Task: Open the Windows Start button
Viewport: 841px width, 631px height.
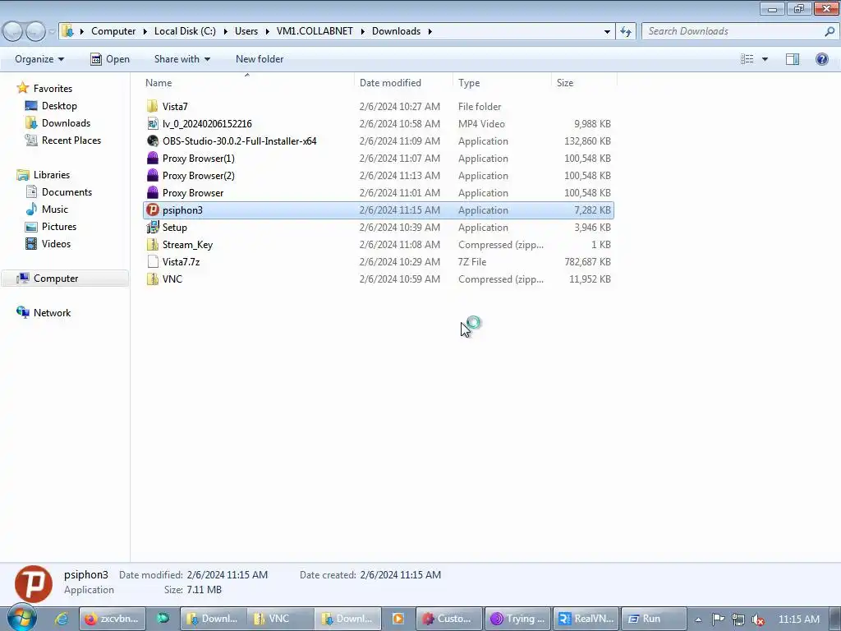Action: pyautogui.click(x=21, y=619)
